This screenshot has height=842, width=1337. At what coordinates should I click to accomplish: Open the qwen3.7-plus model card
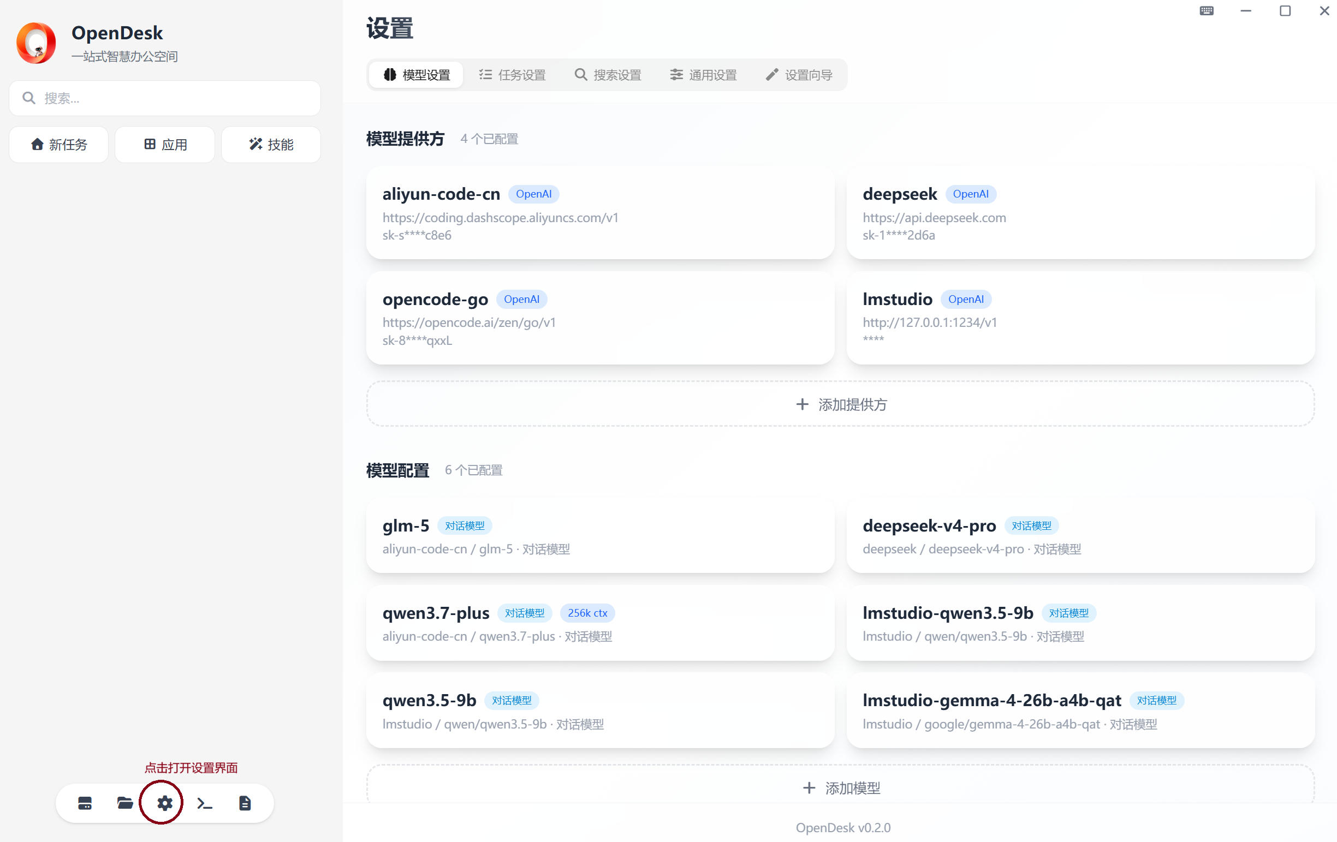[600, 623]
